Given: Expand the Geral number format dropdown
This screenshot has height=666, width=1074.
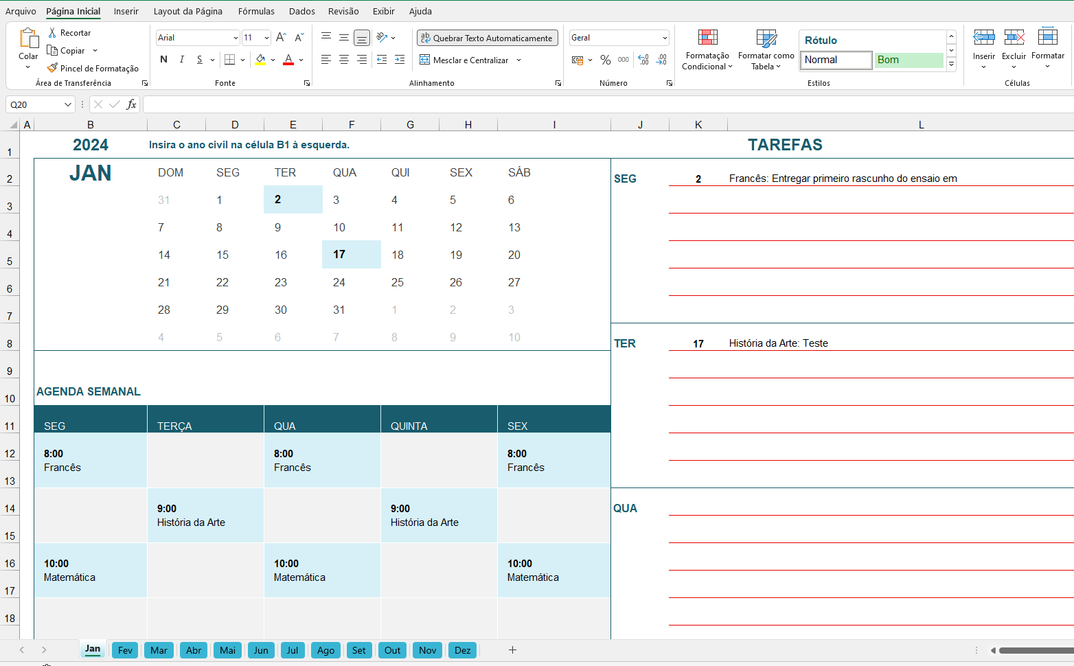Looking at the screenshot, I should [x=665, y=38].
